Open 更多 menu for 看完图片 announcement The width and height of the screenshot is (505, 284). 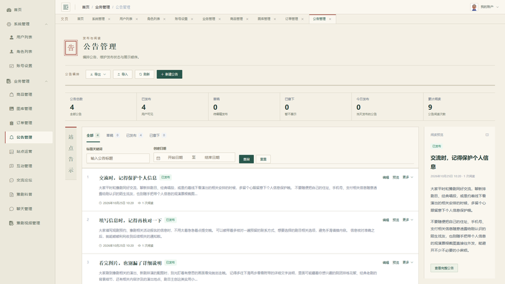coord(408,263)
